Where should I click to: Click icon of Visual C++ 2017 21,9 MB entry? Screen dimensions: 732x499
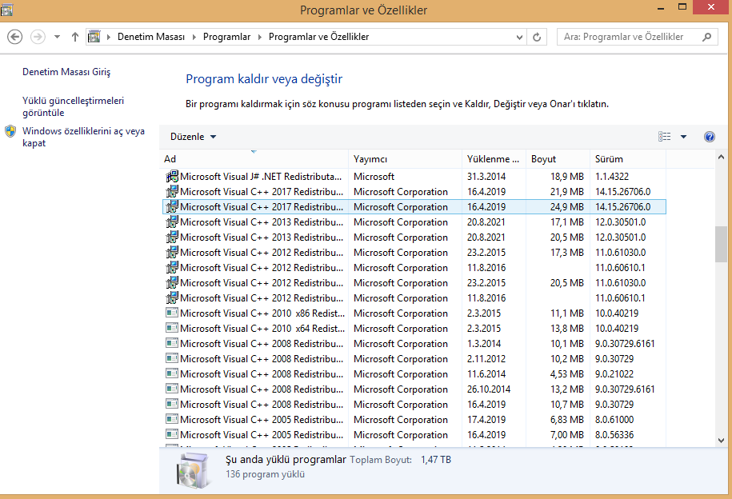[x=172, y=191]
